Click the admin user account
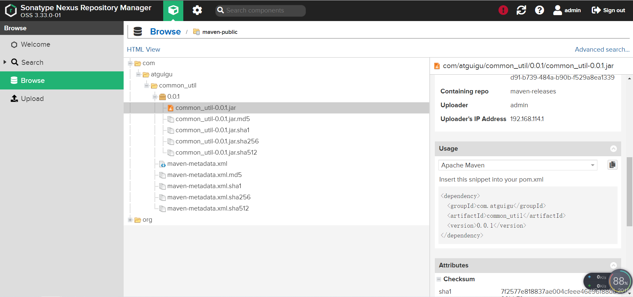Screen dimensions: 633x297 coord(567,10)
